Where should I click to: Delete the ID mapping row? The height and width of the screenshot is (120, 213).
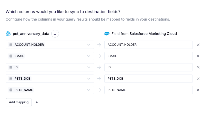[x=198, y=67]
